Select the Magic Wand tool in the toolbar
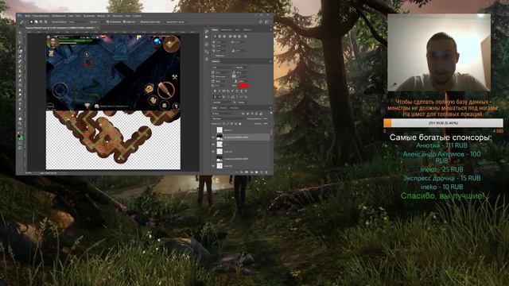This screenshot has height=286, width=509. pos(20,48)
